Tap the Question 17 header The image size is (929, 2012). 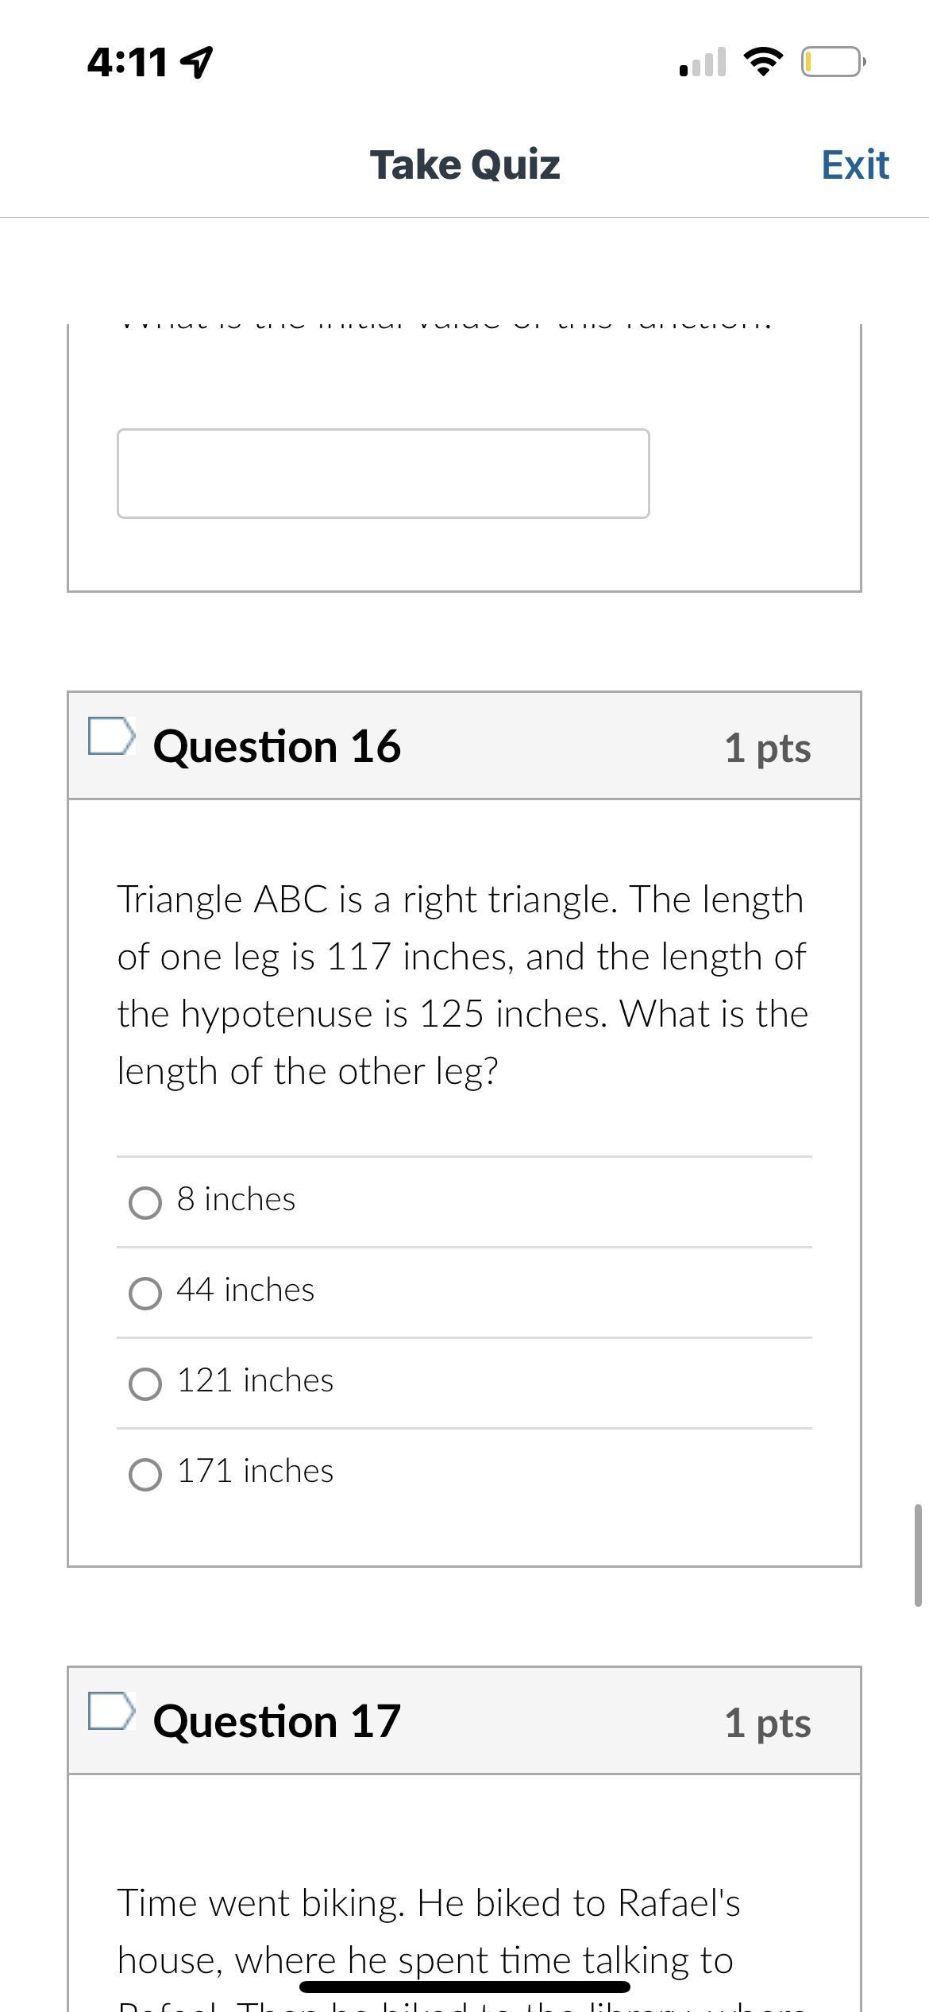(x=276, y=1721)
